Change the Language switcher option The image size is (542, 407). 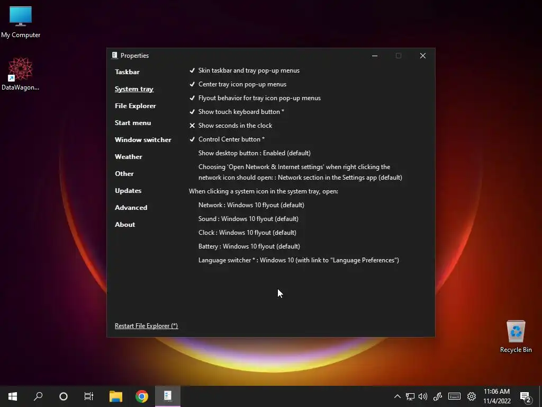point(299,260)
